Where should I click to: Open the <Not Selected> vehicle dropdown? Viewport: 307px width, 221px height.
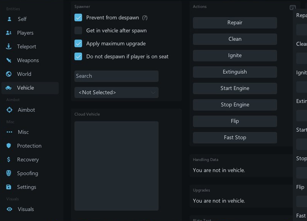pos(116,92)
